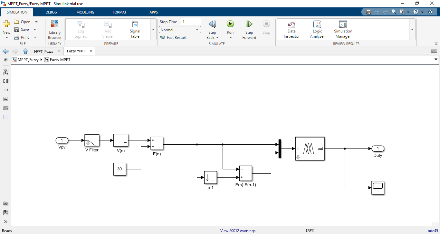Screen dimensions: 440x234
Task: Select the Fuzzy Logic Controller block
Action: [310, 148]
